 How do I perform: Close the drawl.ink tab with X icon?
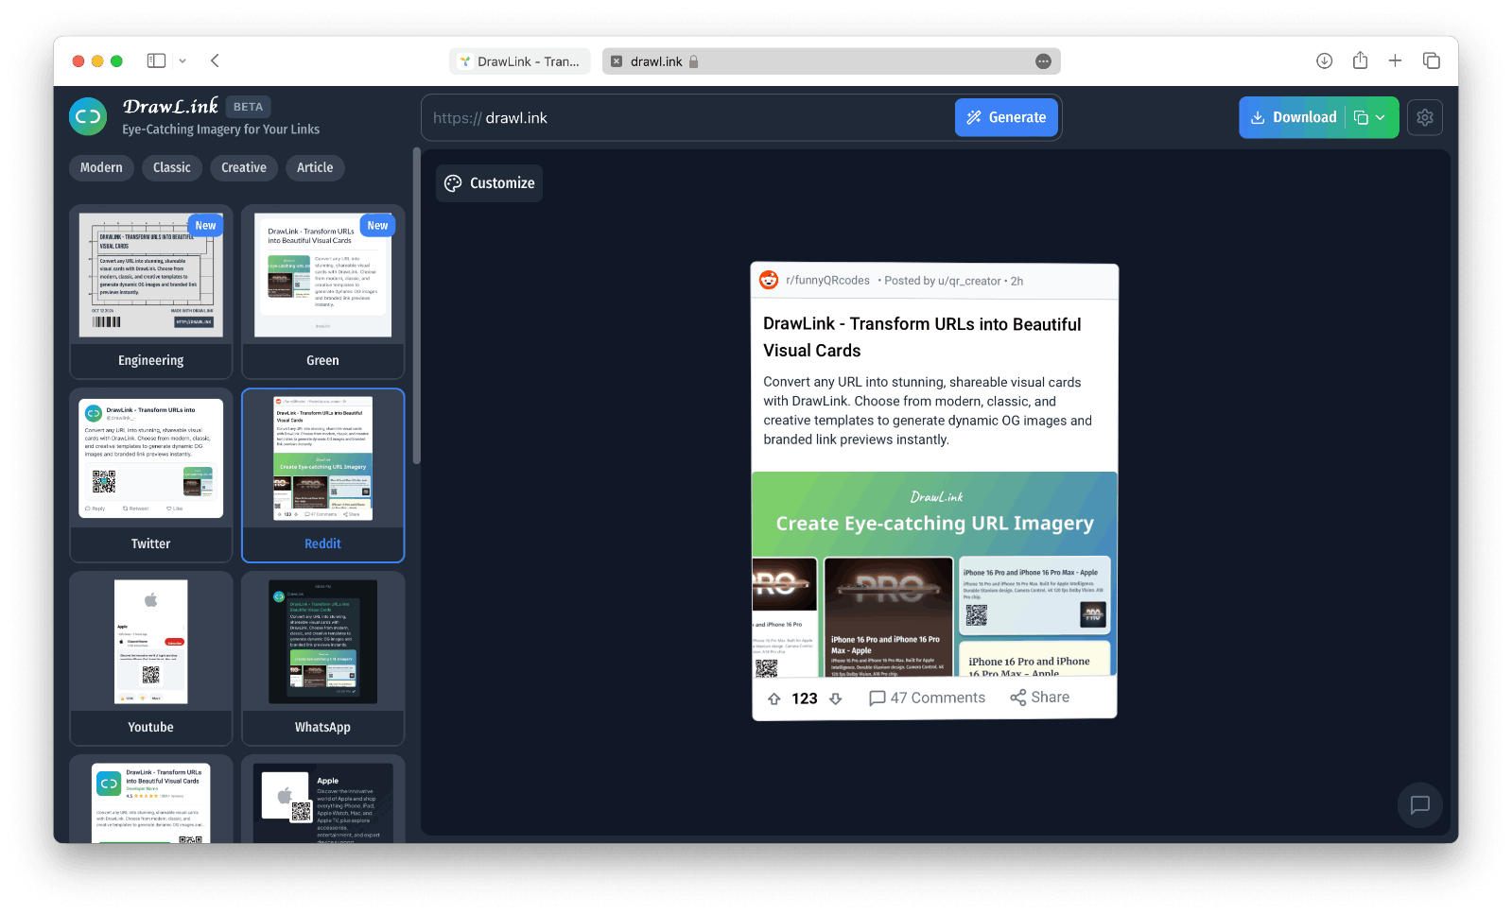(x=617, y=61)
